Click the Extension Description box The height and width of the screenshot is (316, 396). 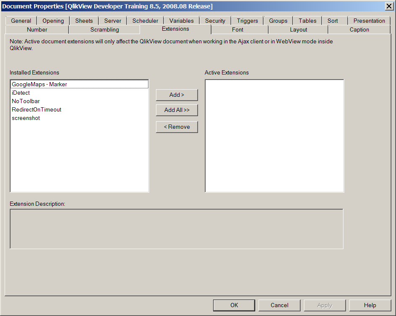[177, 229]
